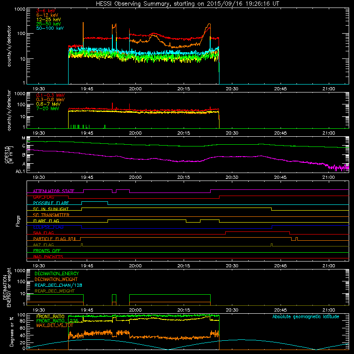Select the BAD_PACKETS flag label
This screenshot has height=354, width=354.
pos(48,257)
